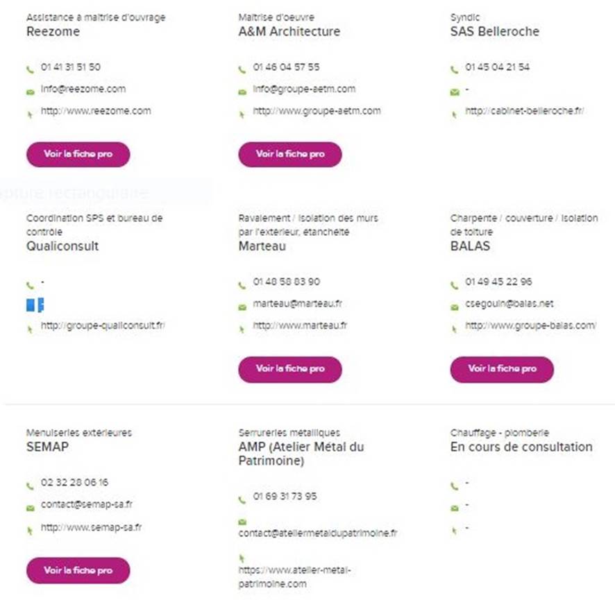Click the cursor icon next to the groupe-balas.com link
615x600 pixels.
454,329
